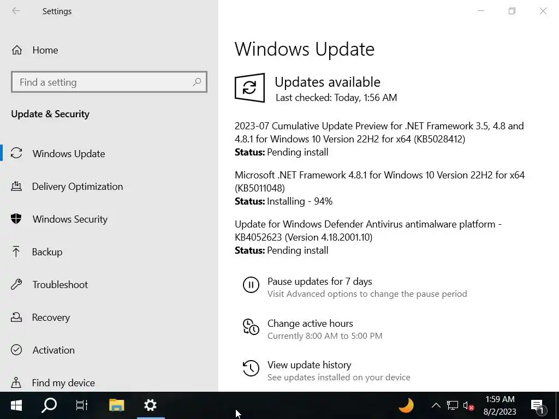The height and width of the screenshot is (419, 559).
Task: Click the large Updates available refresh icon
Action: point(249,88)
